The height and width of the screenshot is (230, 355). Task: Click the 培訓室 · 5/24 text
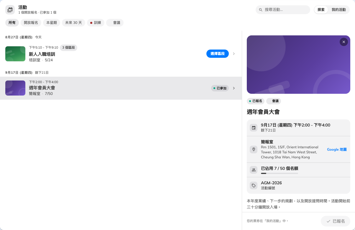[x=41, y=60]
